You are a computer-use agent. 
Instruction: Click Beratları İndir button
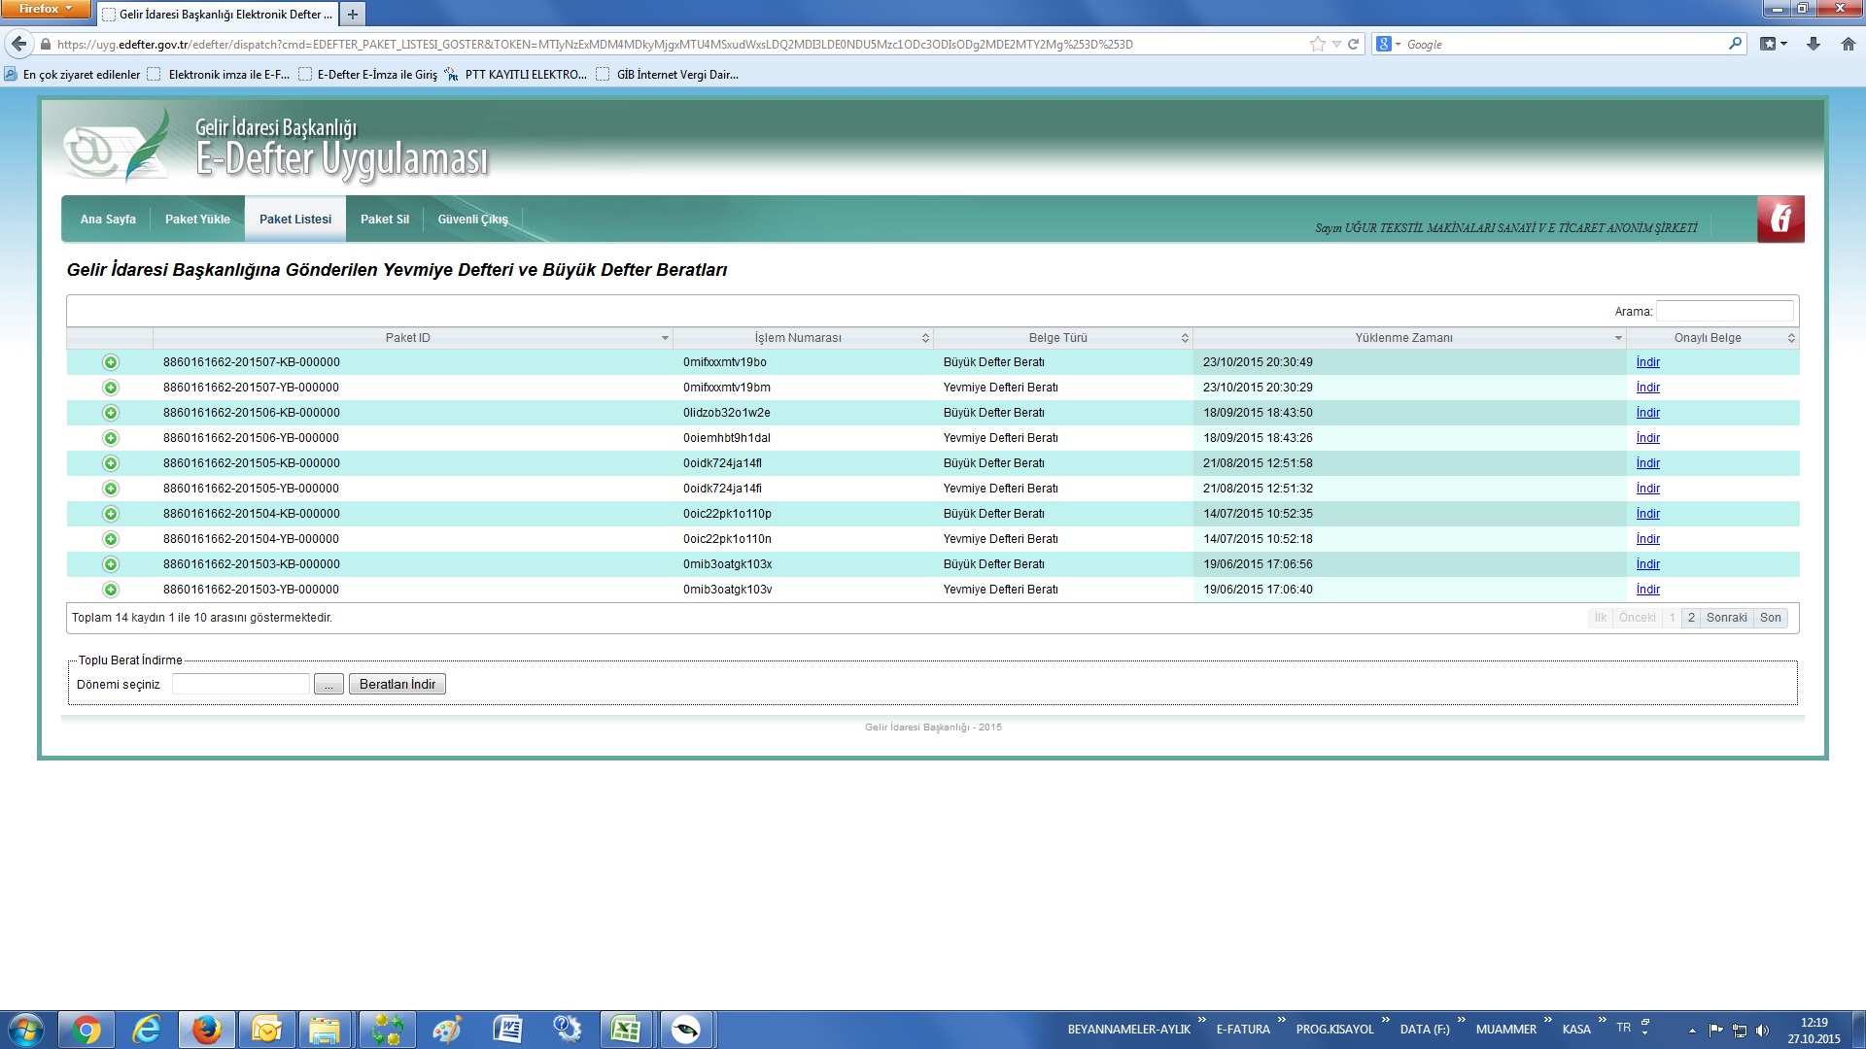click(397, 685)
